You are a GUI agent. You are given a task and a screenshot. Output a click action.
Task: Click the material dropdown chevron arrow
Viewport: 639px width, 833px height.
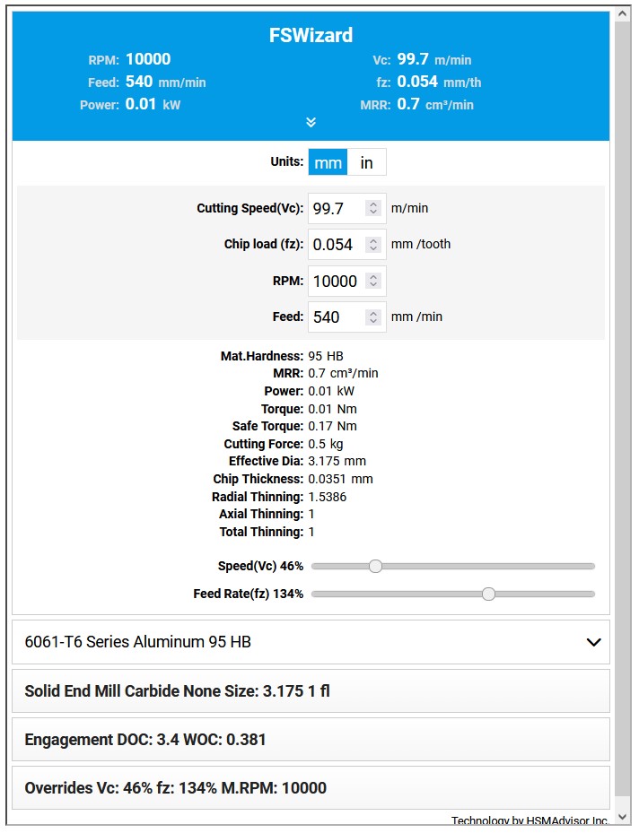point(593,642)
